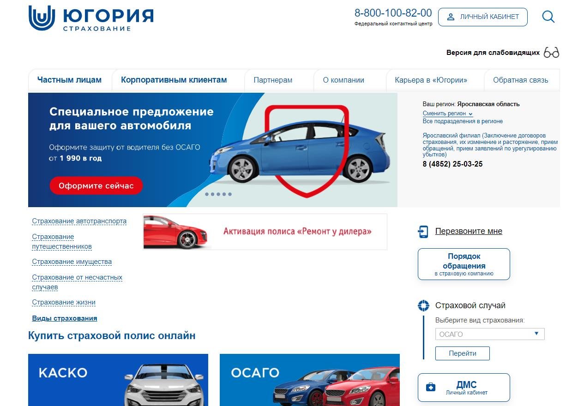Select the first banner carousel dot
The image size is (572, 406).
(207, 194)
